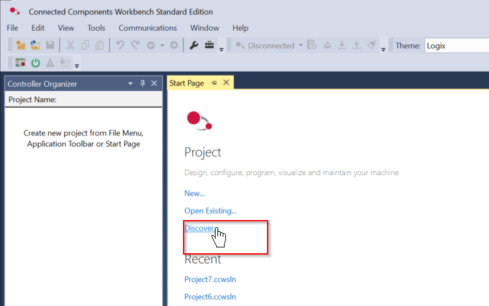Open the File menu
Screen dimensions: 489x306
(x=12, y=28)
